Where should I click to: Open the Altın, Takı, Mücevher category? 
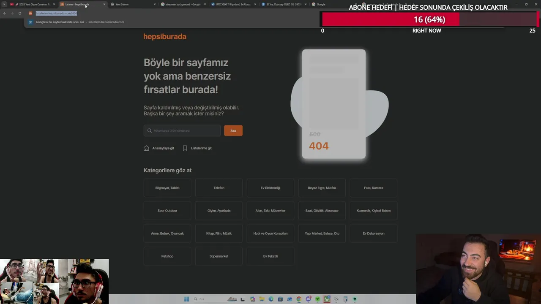[270, 211]
